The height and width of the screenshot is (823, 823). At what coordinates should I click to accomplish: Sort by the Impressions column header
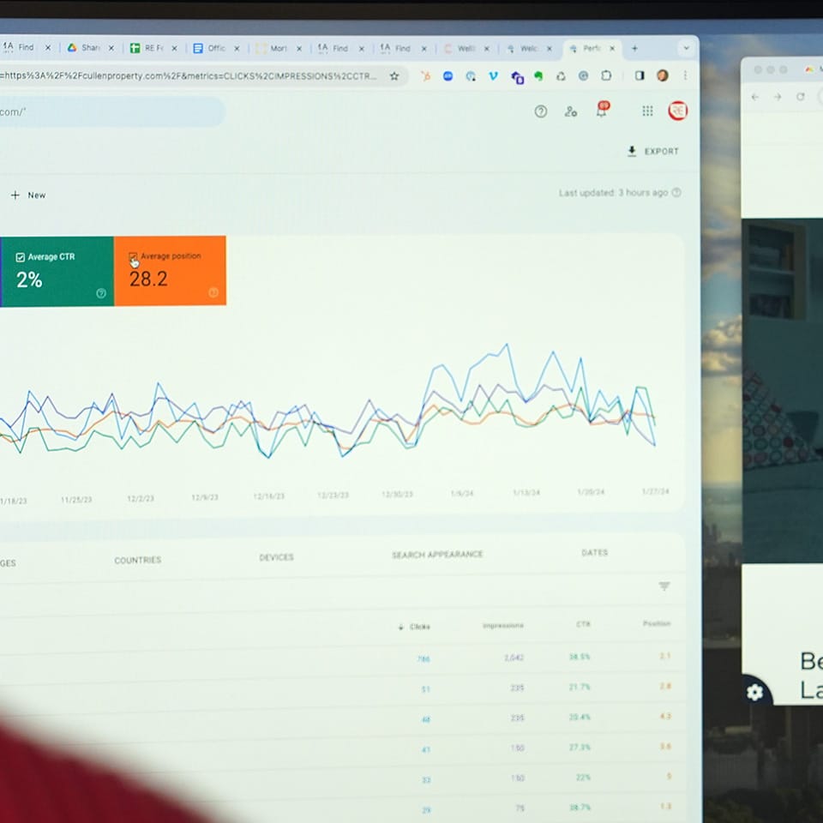click(x=503, y=625)
